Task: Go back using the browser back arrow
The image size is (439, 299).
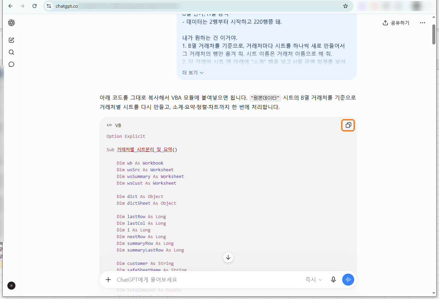Action: 10,6
